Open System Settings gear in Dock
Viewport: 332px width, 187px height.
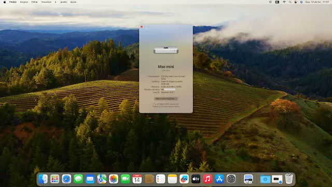(231, 179)
